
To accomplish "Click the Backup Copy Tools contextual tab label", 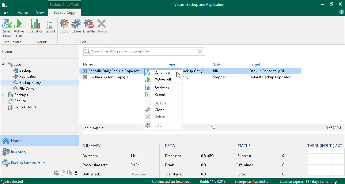I will (64, 4).
